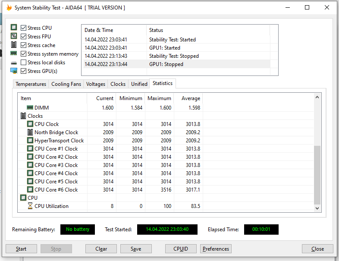Click the CPU group chip icon

pyautogui.click(x=23, y=198)
